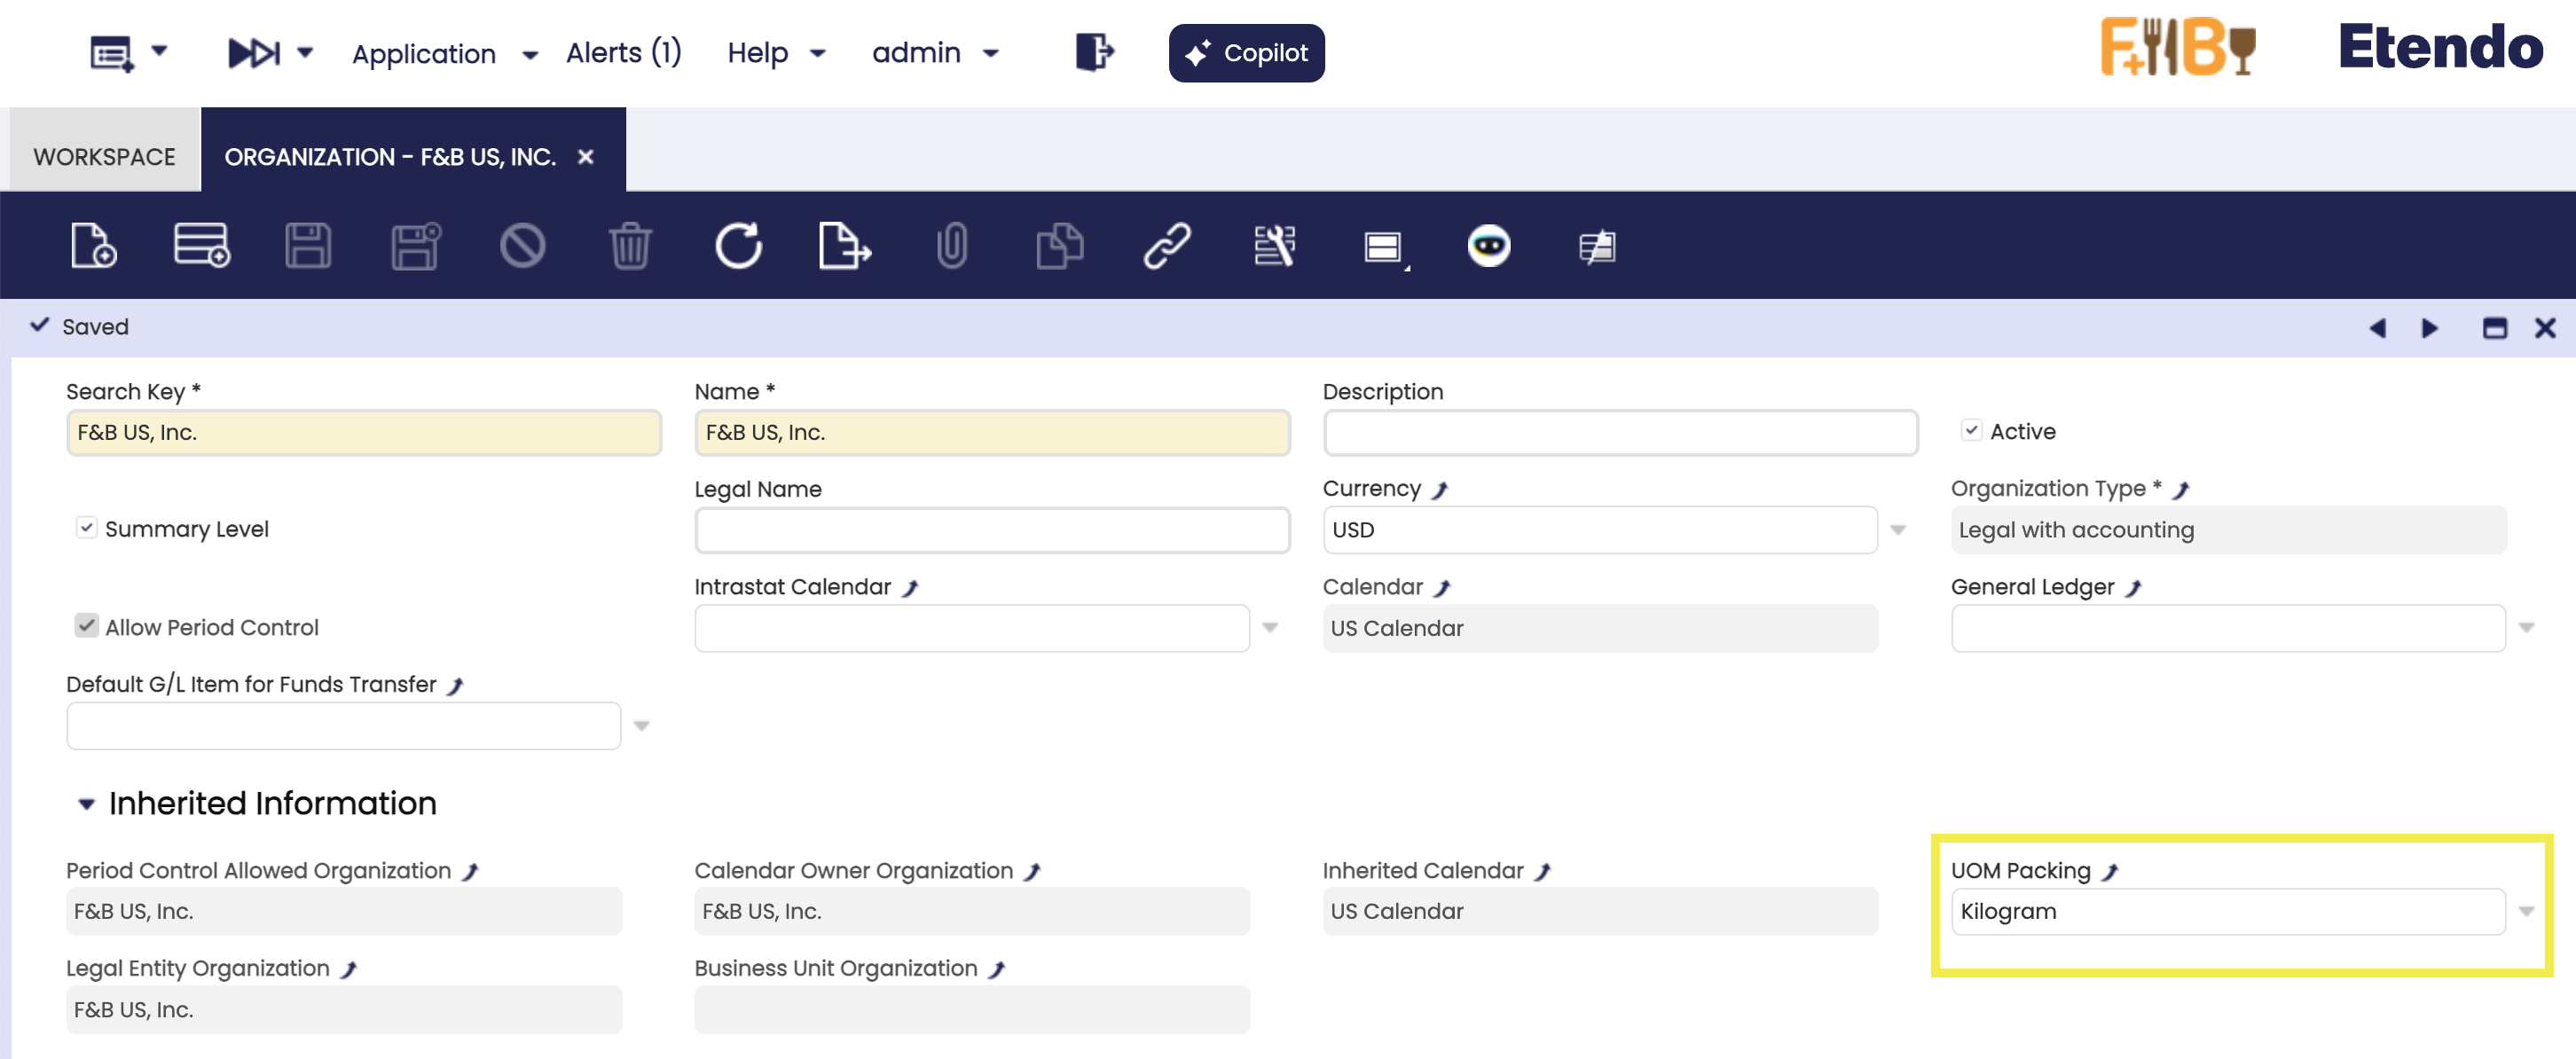
Task: Open the Attachments paperclip icon
Action: 951,246
